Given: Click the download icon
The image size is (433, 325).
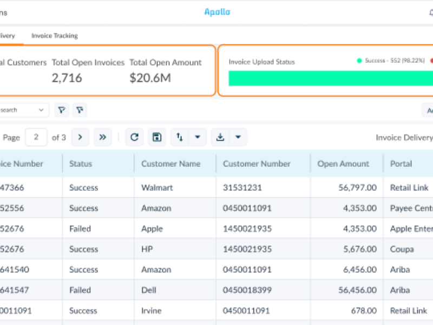Looking at the screenshot, I should [220, 138].
